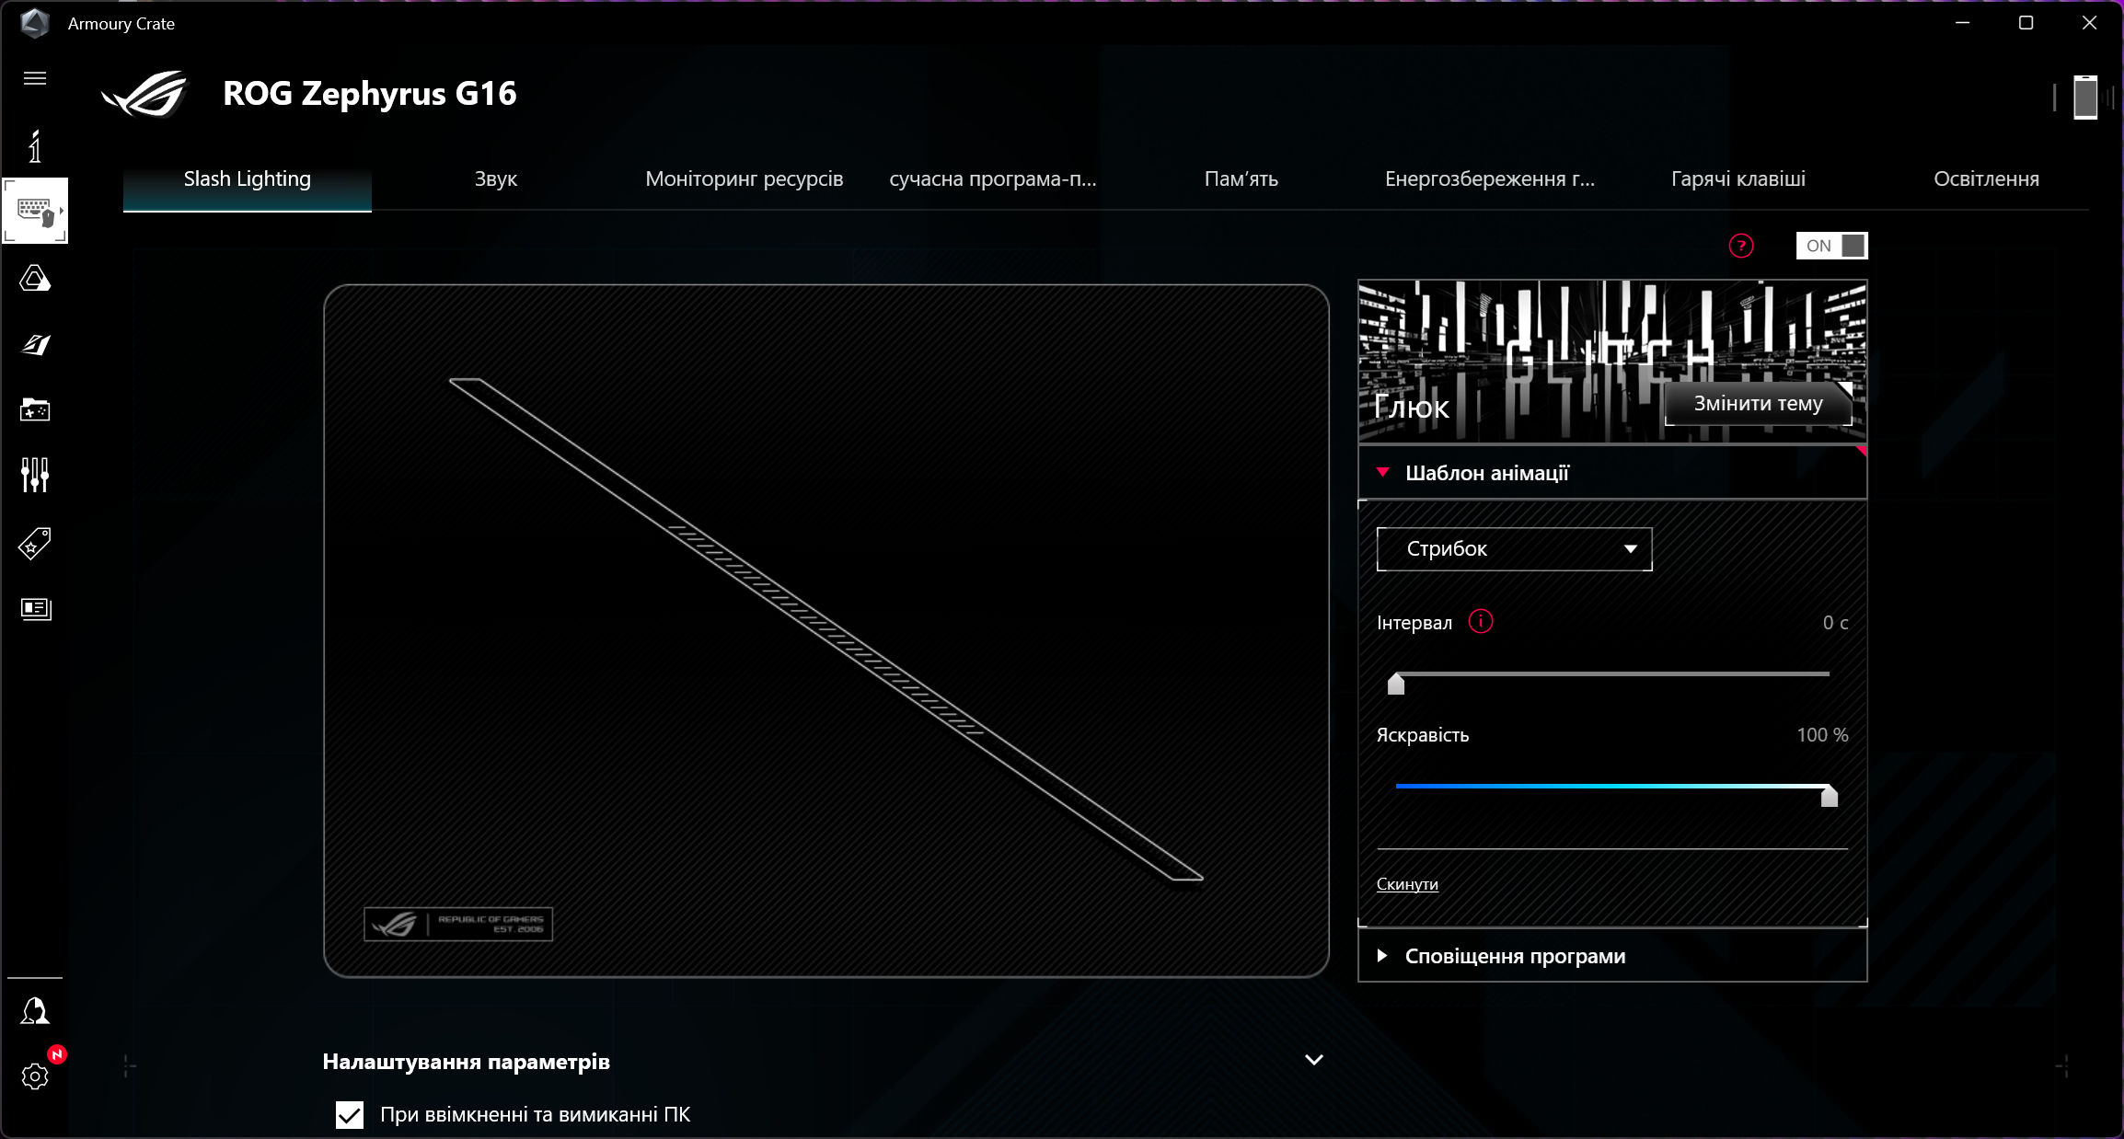The image size is (2124, 1139).
Task: Open the user support icon near the bottom sidebar
Action: [x=35, y=1010]
